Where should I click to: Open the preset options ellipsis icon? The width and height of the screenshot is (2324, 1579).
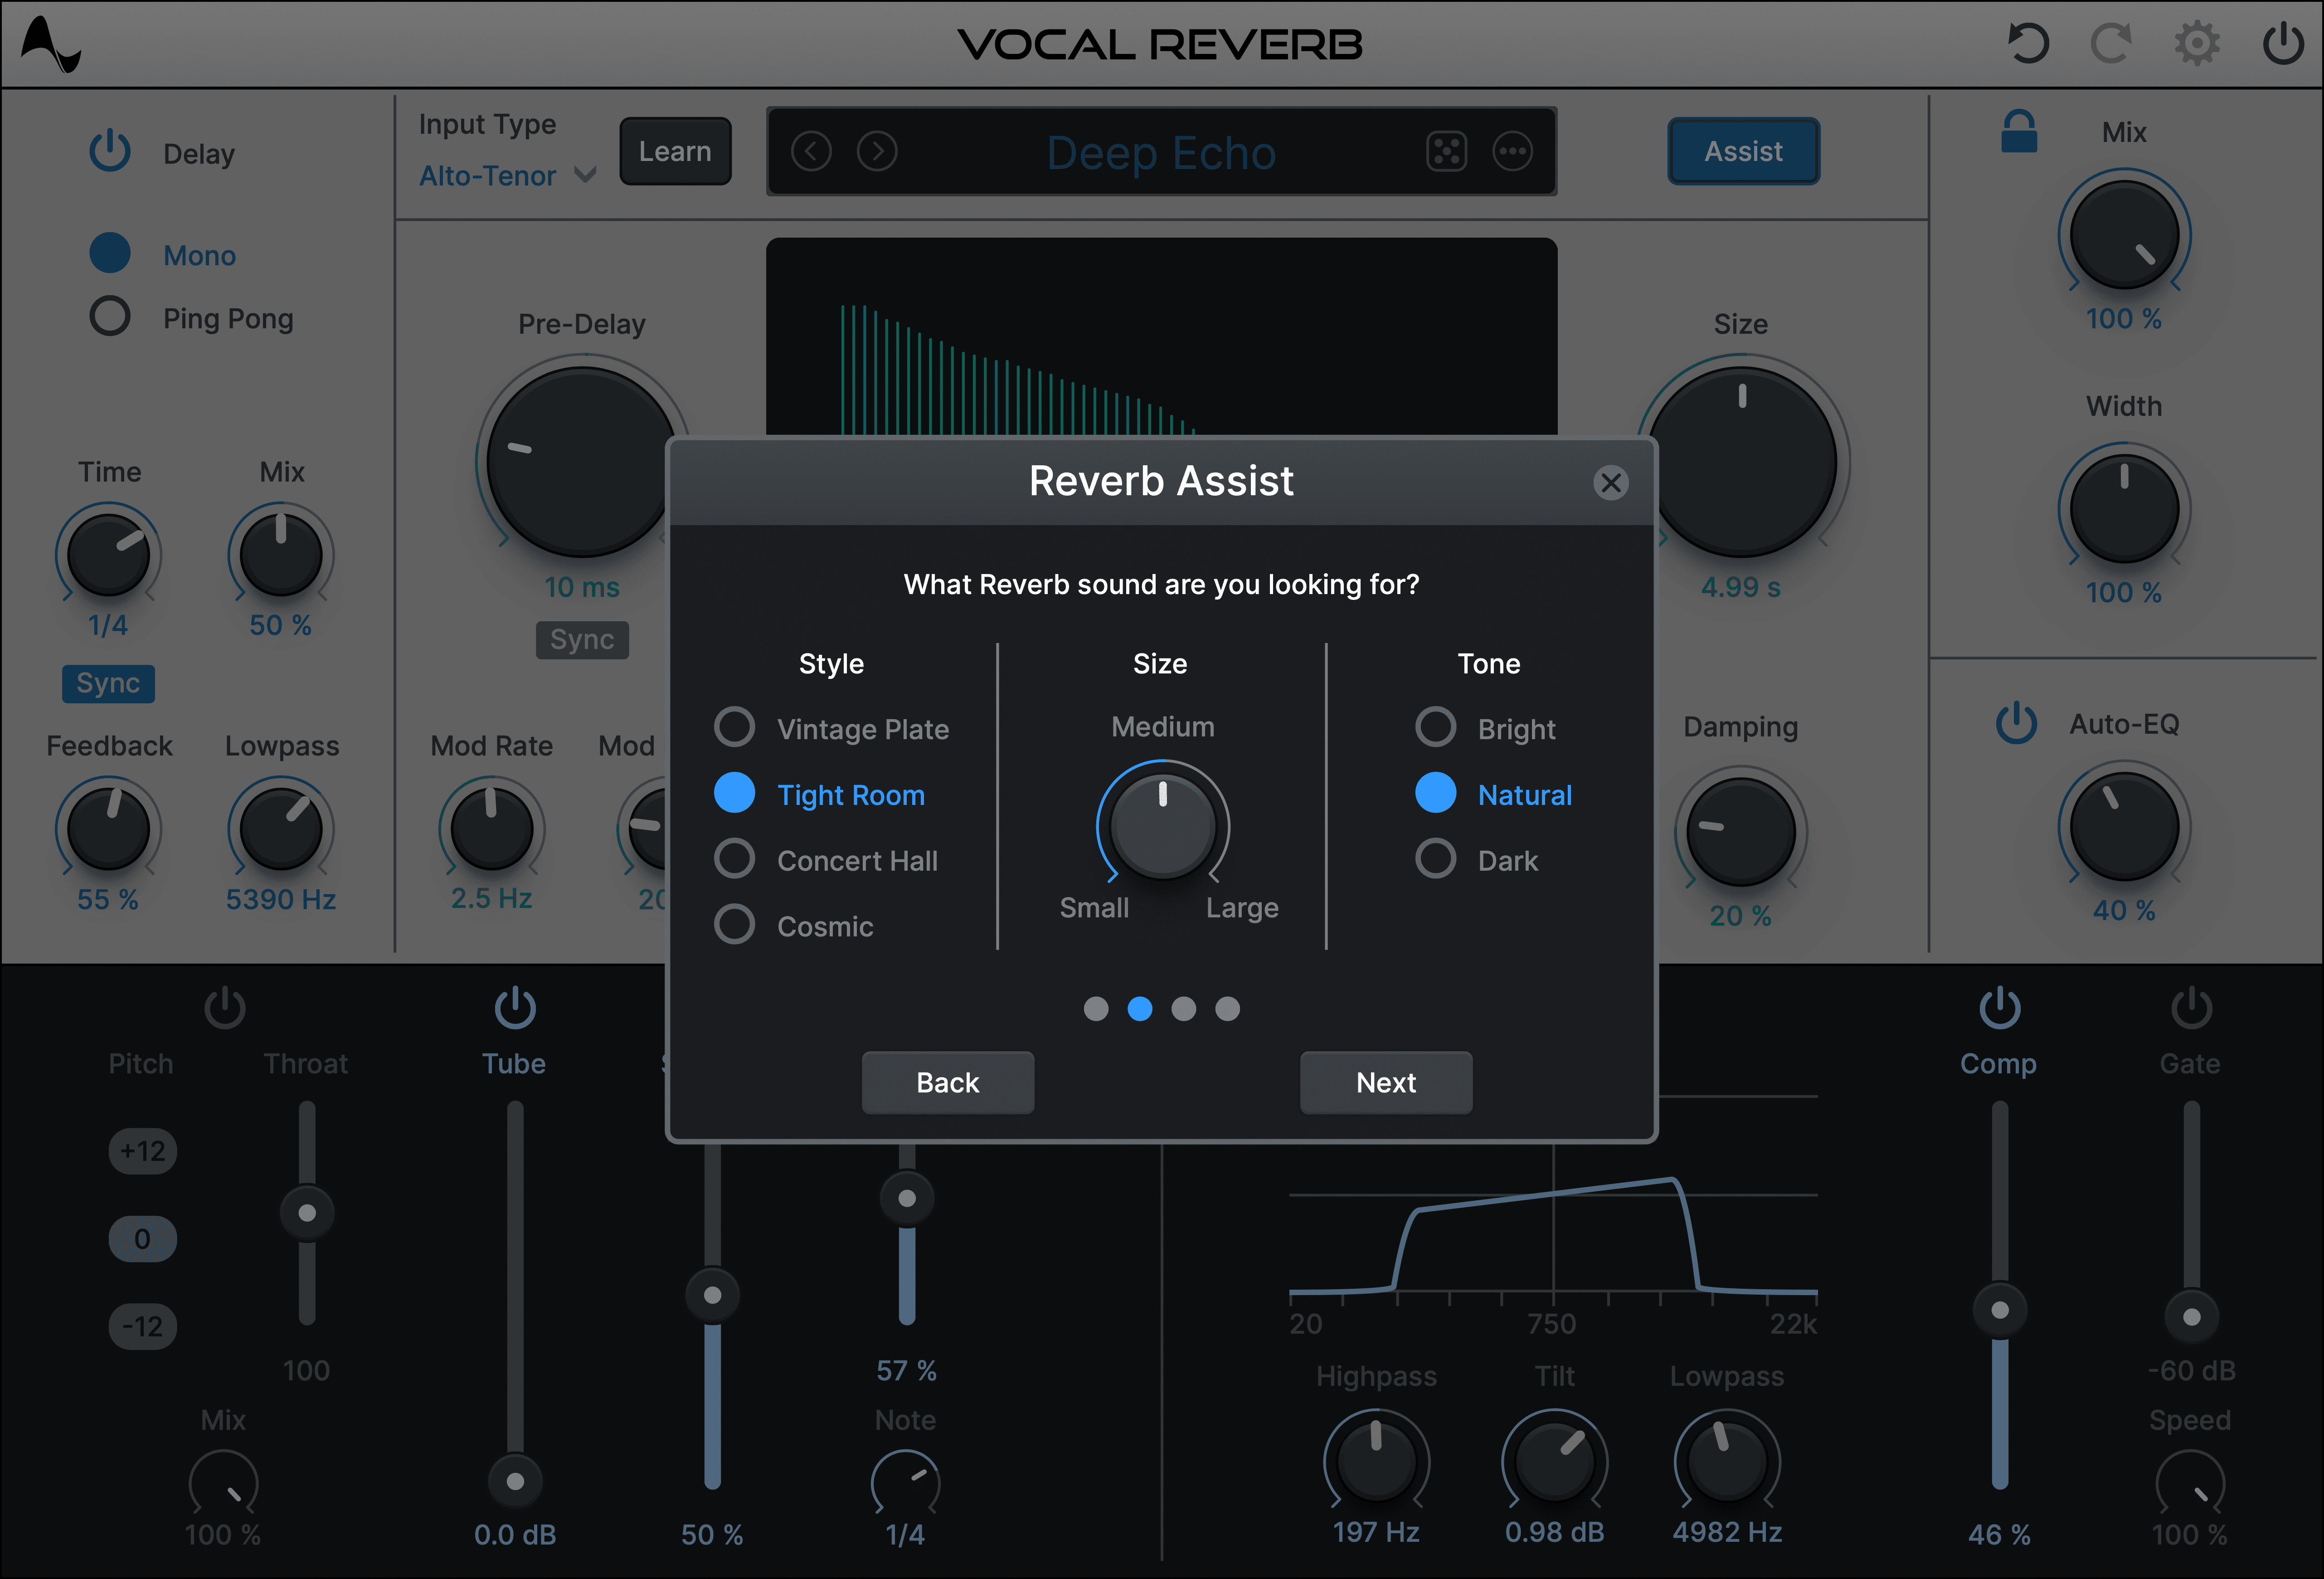[x=1512, y=152]
